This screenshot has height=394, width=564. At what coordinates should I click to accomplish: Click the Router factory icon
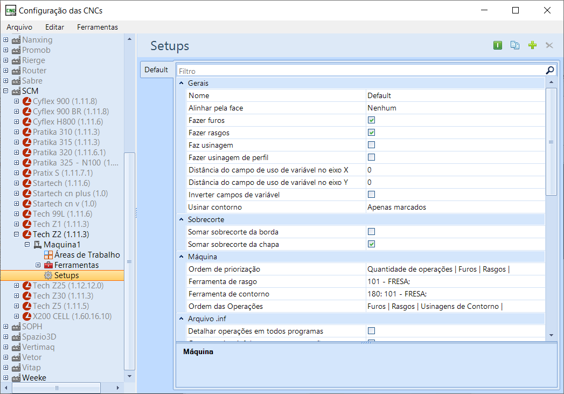tap(16, 71)
